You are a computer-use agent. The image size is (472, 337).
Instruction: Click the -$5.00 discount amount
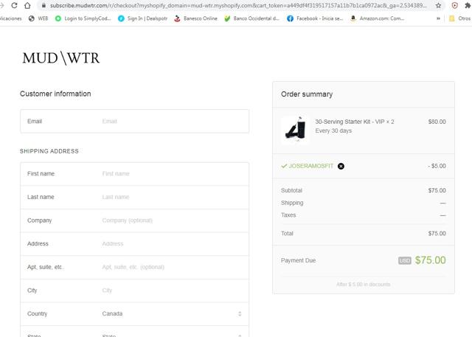tap(437, 166)
